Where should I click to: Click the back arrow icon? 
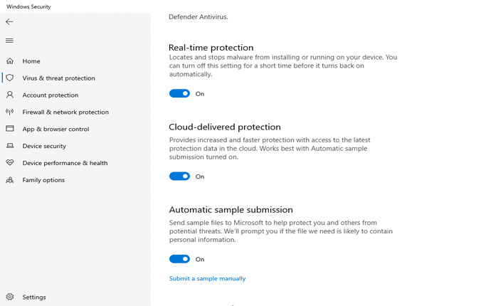9,22
